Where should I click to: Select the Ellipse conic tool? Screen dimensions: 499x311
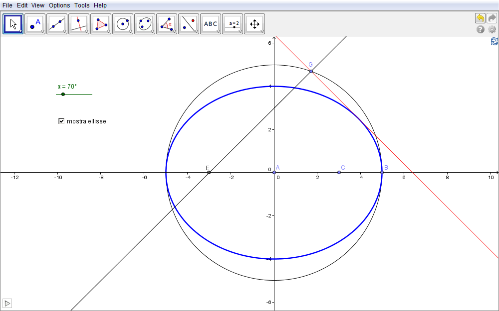point(145,24)
